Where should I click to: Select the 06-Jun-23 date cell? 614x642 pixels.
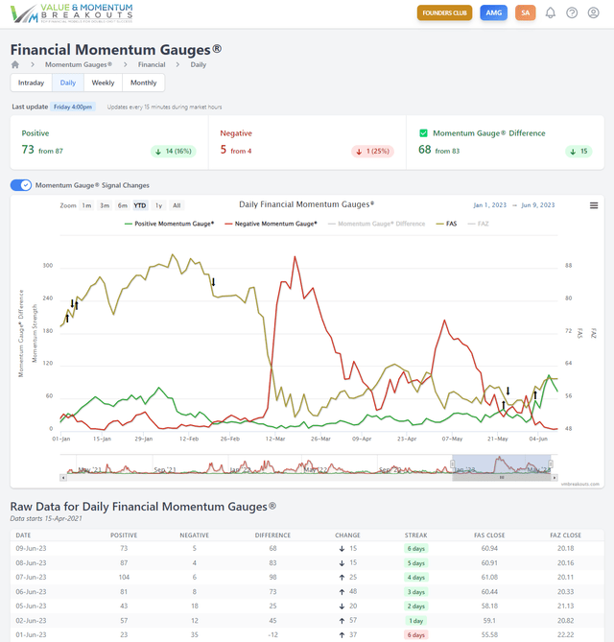(31, 592)
